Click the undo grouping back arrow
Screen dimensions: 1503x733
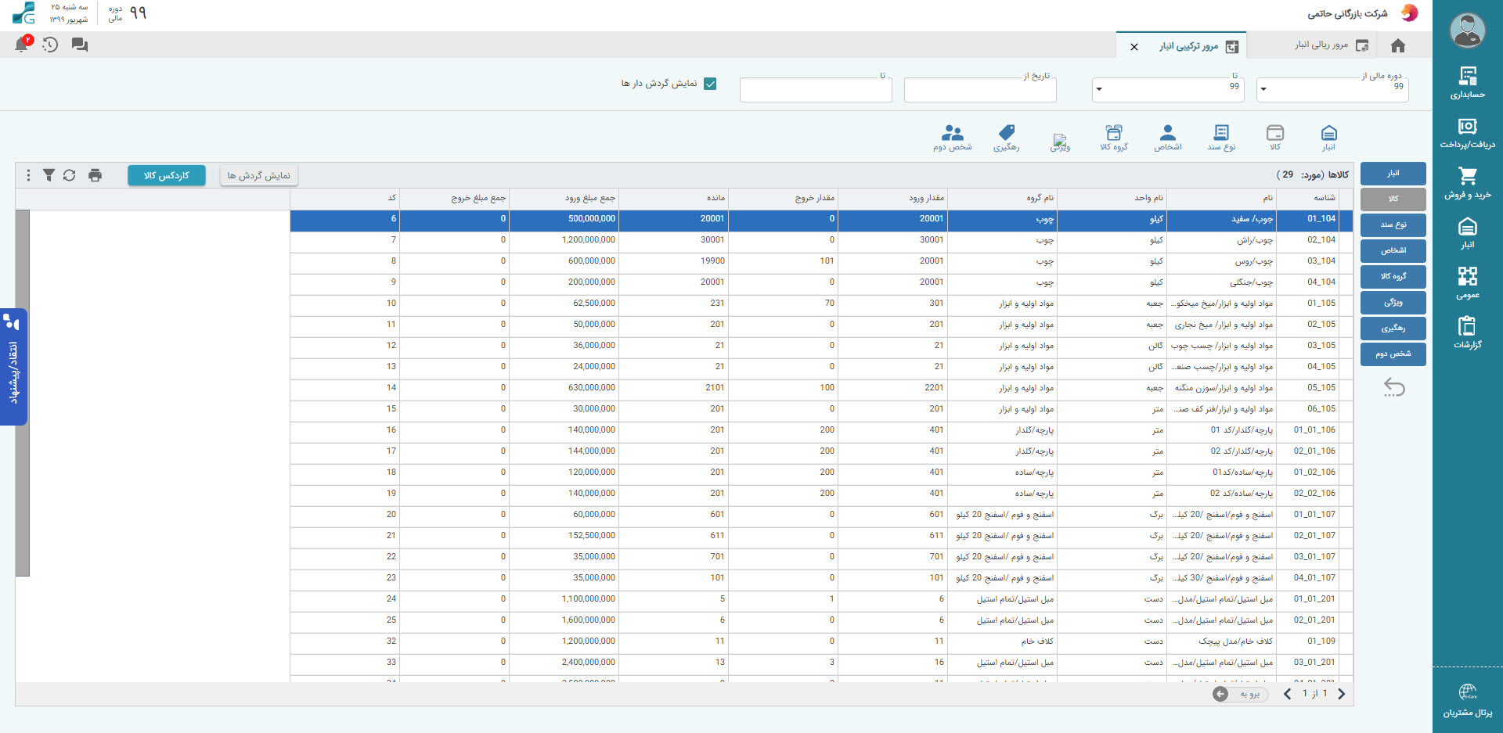(1394, 386)
